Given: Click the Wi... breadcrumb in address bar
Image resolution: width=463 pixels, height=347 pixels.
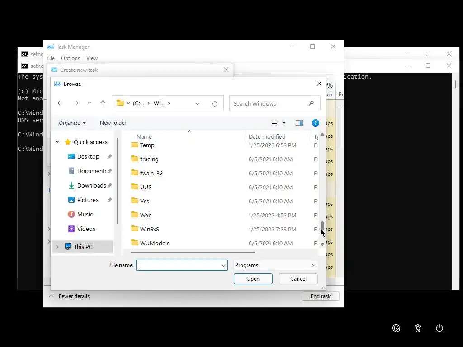Looking at the screenshot, I should click(159, 103).
